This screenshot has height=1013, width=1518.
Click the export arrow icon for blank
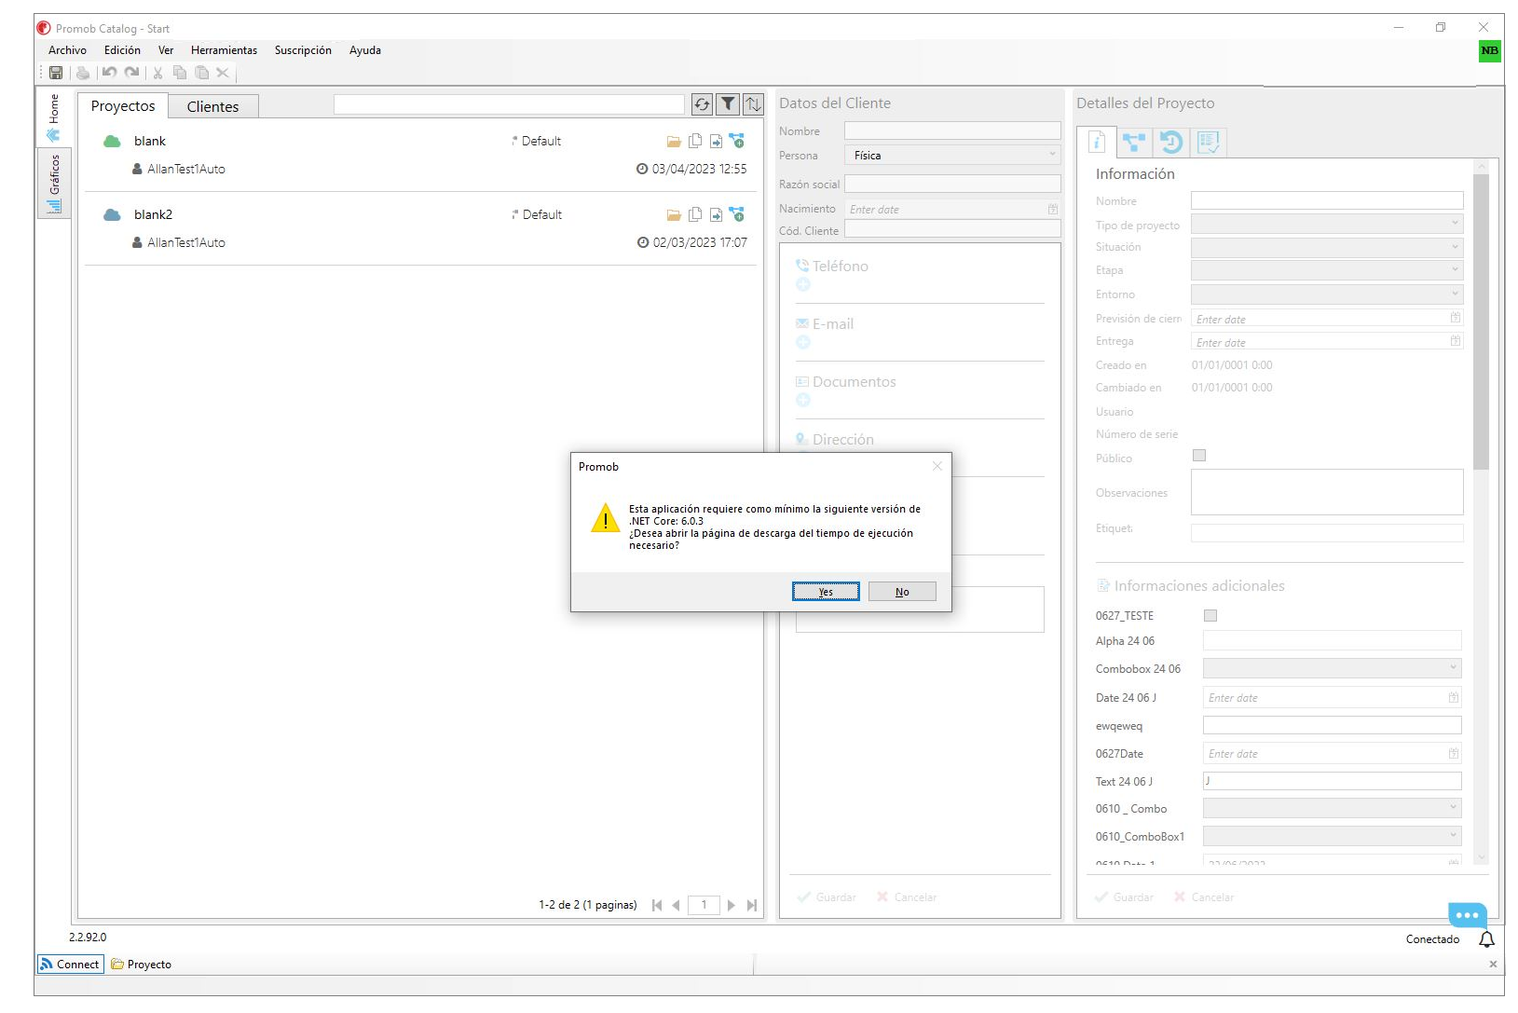click(x=716, y=142)
